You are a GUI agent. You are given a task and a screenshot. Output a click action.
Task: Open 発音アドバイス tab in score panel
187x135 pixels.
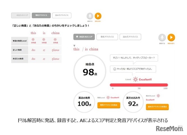[x=107, y=37]
